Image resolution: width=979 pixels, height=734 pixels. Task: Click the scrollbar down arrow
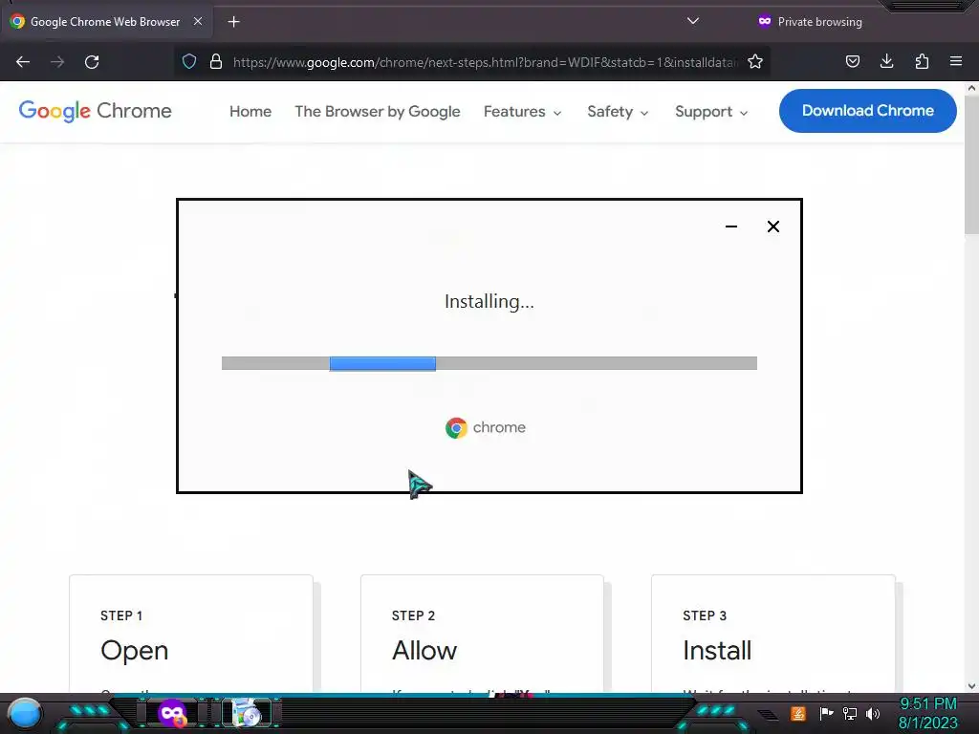coord(971,686)
